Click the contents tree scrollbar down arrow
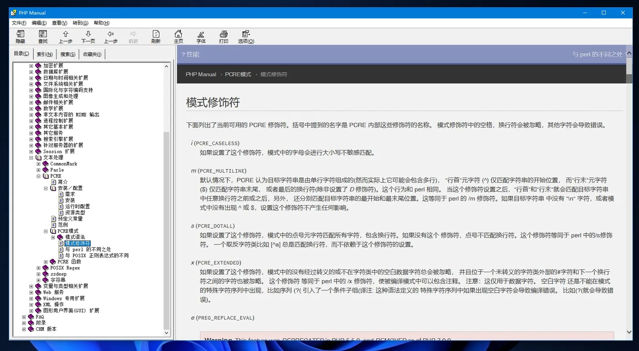639x351 pixels. click(x=167, y=333)
